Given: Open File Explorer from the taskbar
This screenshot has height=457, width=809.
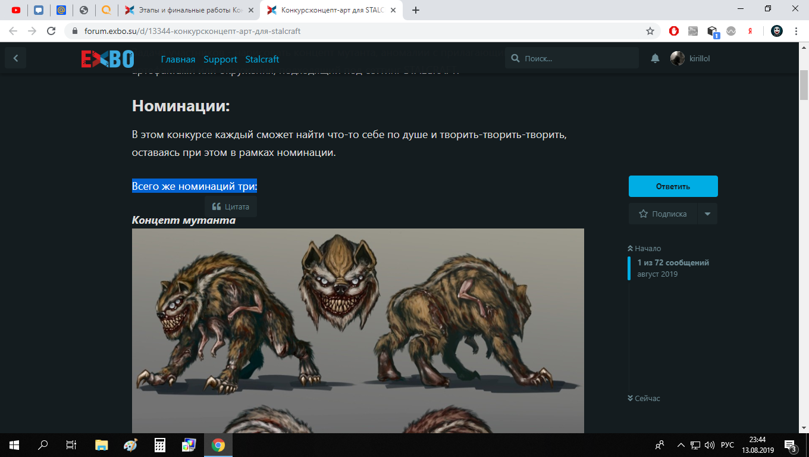Looking at the screenshot, I should 101,445.
